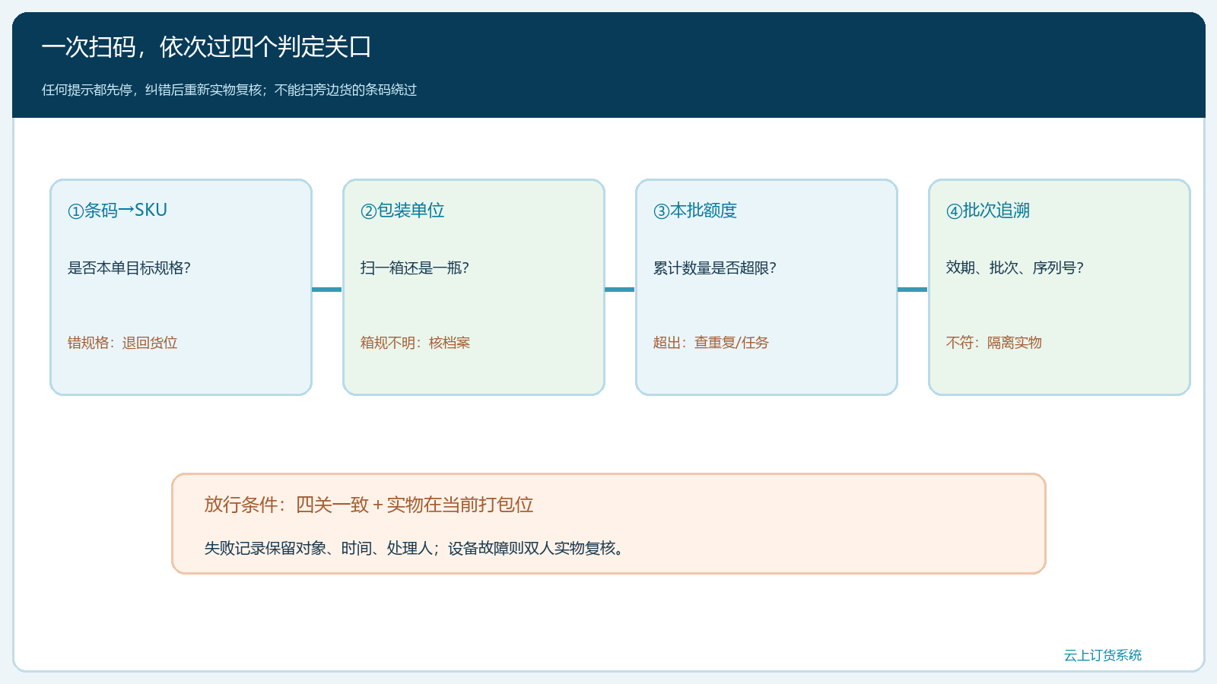Click the note 错规格：退回货位
The image size is (1217, 684).
122,343
